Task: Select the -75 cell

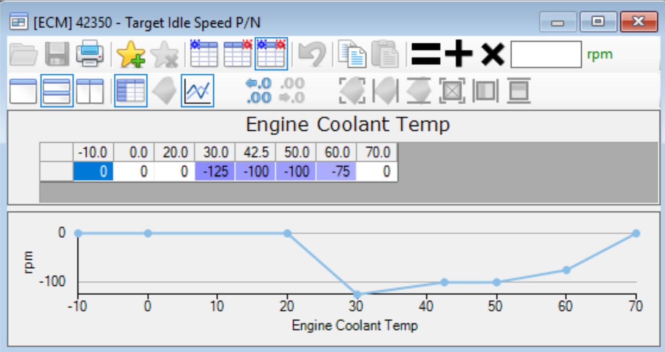Action: pos(336,171)
